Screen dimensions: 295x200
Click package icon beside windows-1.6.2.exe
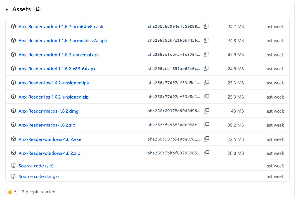pos(13,139)
